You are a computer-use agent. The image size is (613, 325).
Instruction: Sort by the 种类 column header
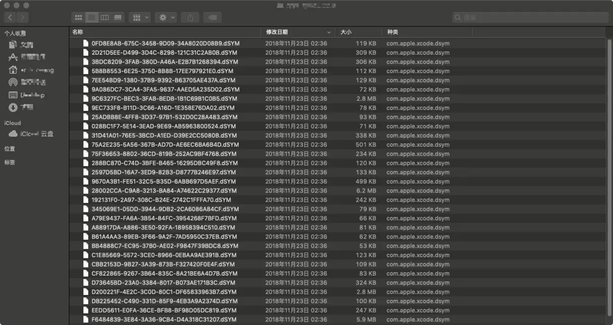(x=393, y=32)
